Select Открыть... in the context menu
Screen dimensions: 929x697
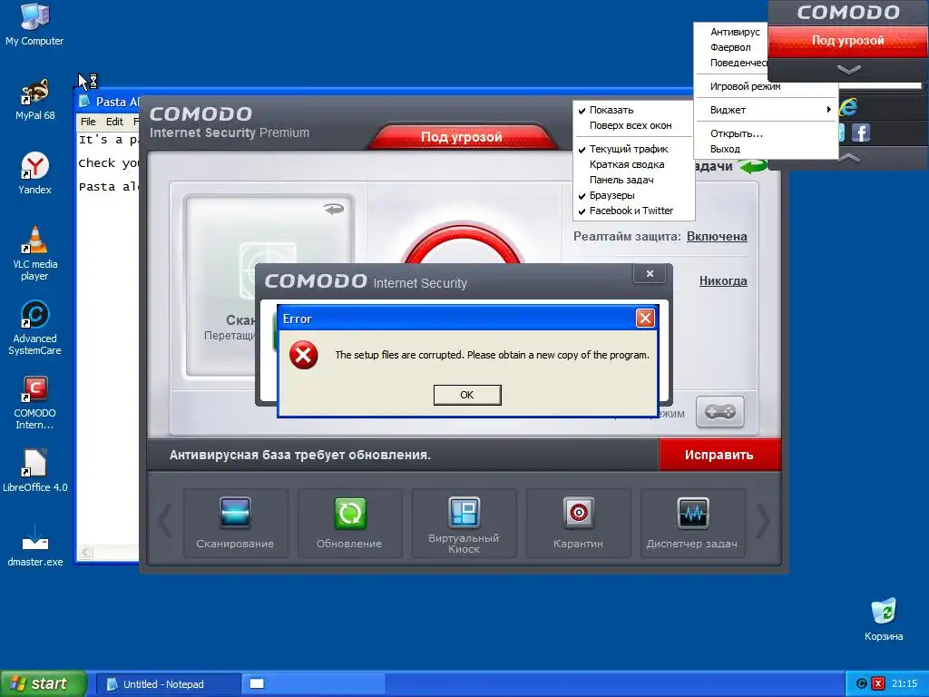point(766,134)
